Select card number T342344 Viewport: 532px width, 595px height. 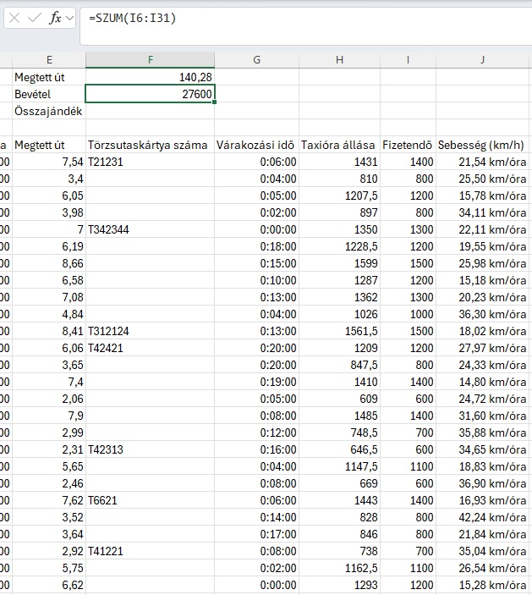(x=151, y=229)
